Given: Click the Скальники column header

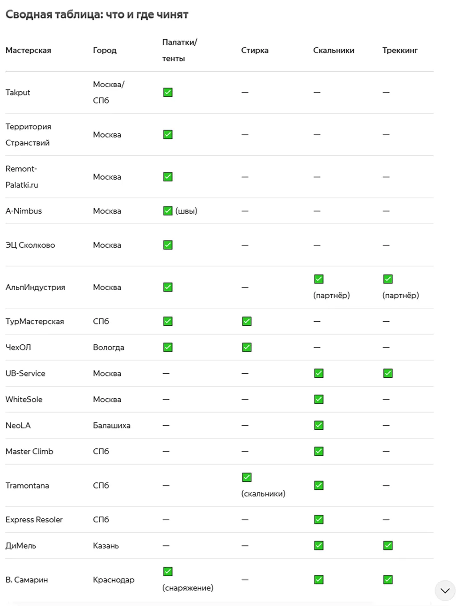Looking at the screenshot, I should click(x=334, y=50).
